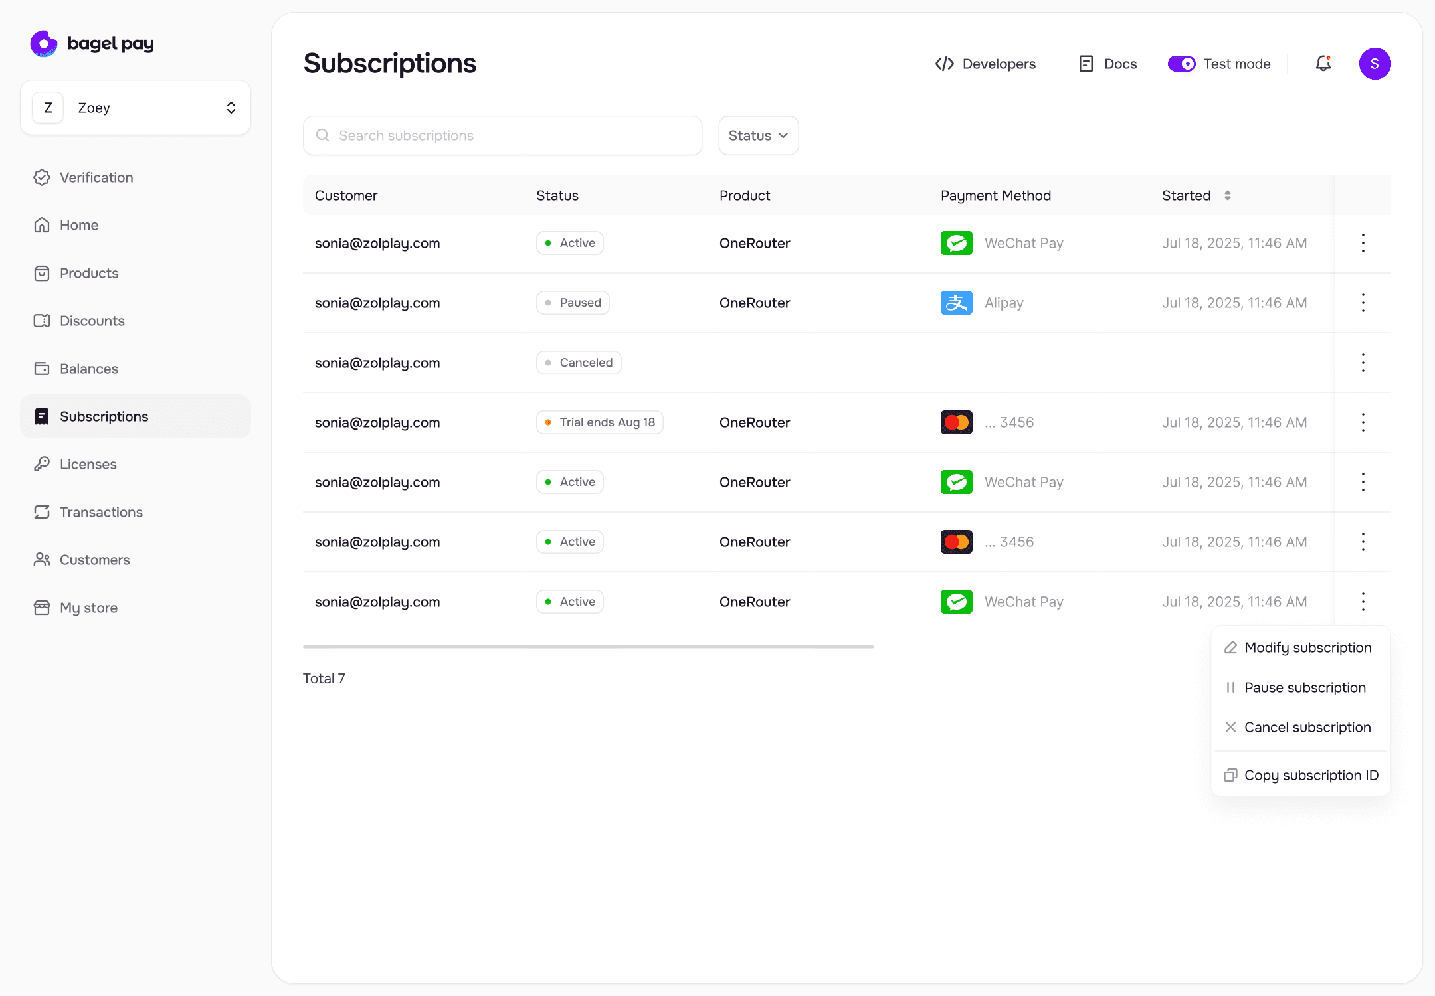View the Balances section
The height and width of the screenshot is (996, 1435).
pyautogui.click(x=89, y=369)
